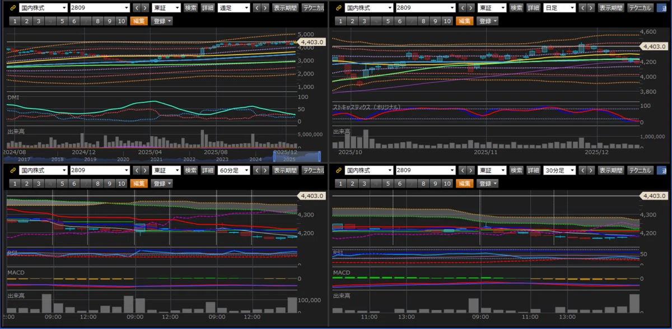Screen dimensions: 672x329
Task: Select preset tab 1 in 週足 panel
Action: click(15, 21)
